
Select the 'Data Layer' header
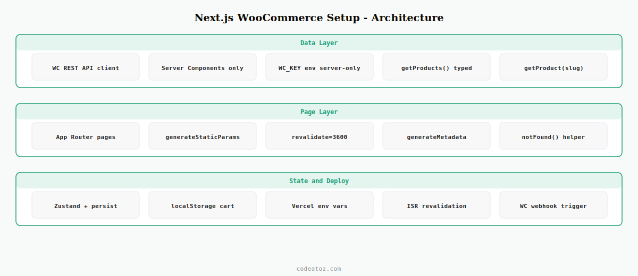click(319, 43)
